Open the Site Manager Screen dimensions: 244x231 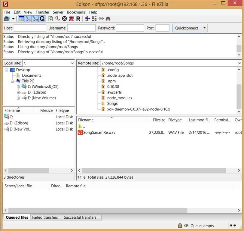(6, 19)
